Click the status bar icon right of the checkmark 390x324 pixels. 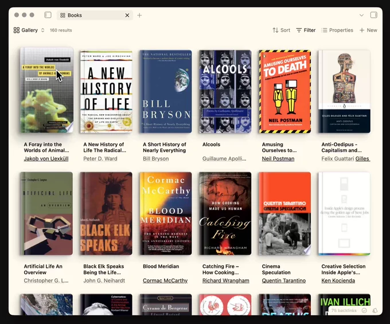click(x=375, y=310)
